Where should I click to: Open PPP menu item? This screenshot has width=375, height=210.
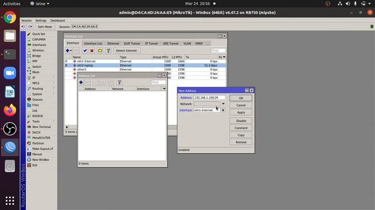click(x=35, y=61)
